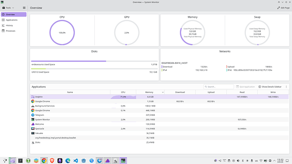Screen dimensions: 292x164
Task: Click the Google Chrome icon with 1,5 GiB memory
Action: 33,101
